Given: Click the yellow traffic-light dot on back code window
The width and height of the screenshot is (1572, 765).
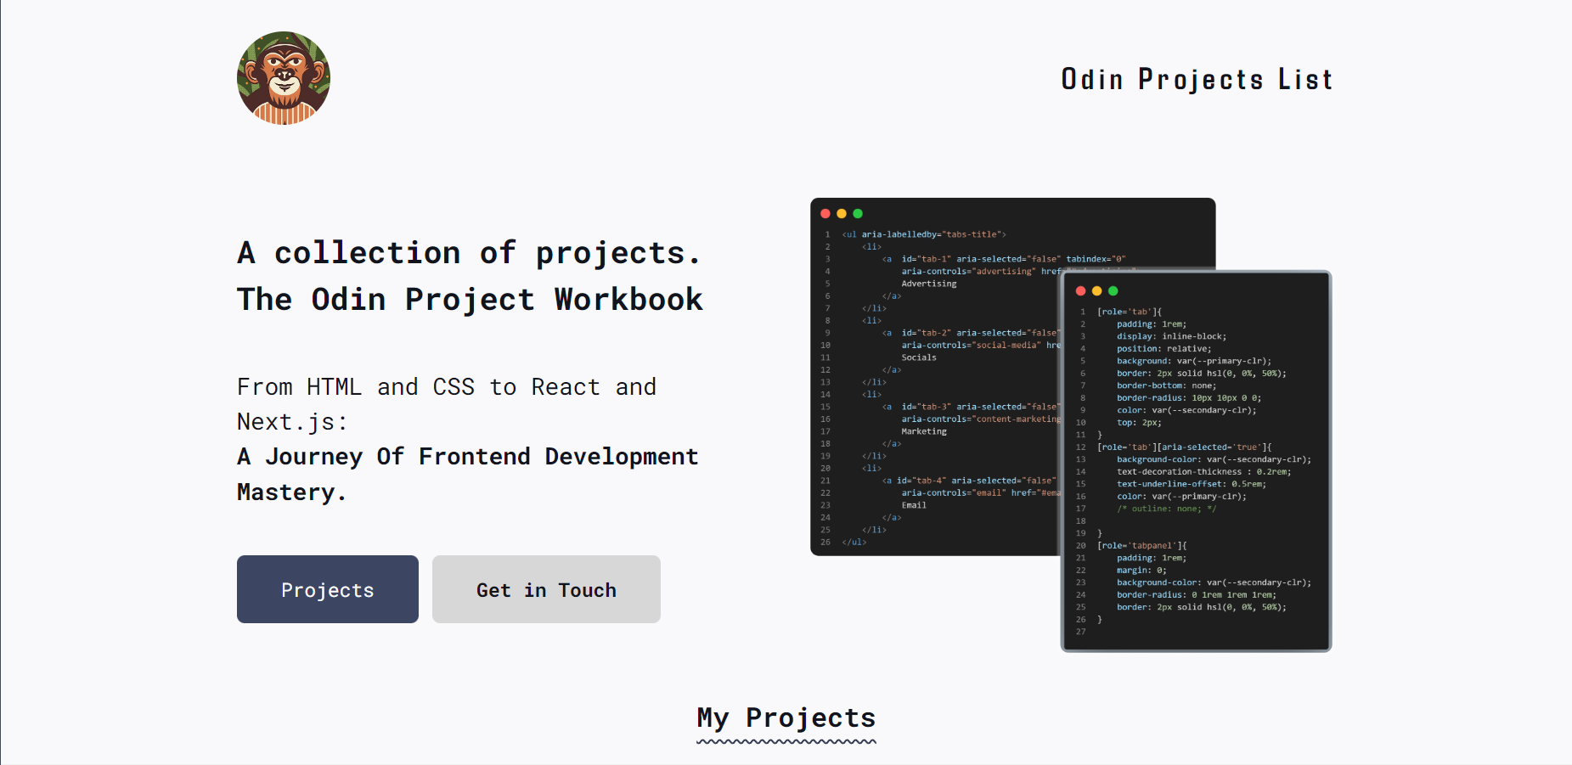Looking at the screenshot, I should pyautogui.click(x=842, y=213).
